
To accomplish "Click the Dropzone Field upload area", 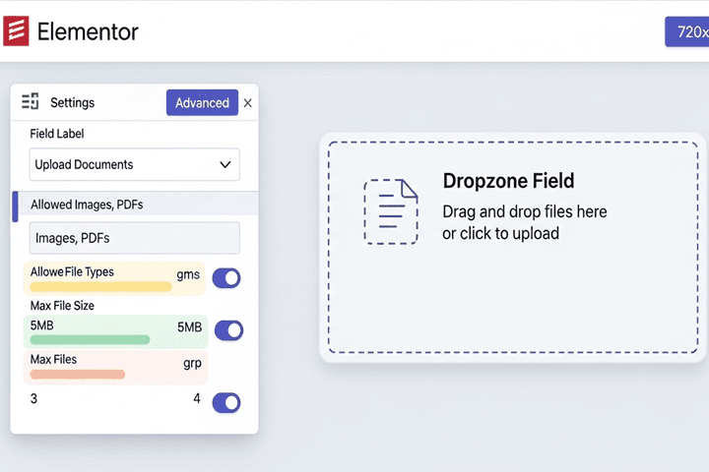I will (513, 248).
